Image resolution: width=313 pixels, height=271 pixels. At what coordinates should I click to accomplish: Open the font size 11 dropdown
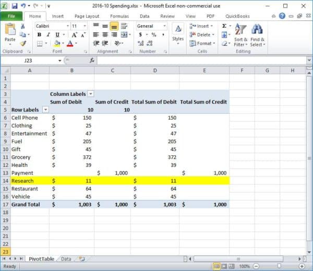[85, 26]
